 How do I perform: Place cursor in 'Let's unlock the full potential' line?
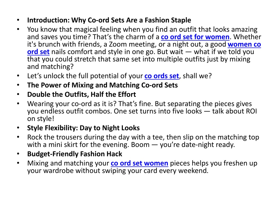tap(119, 76)
